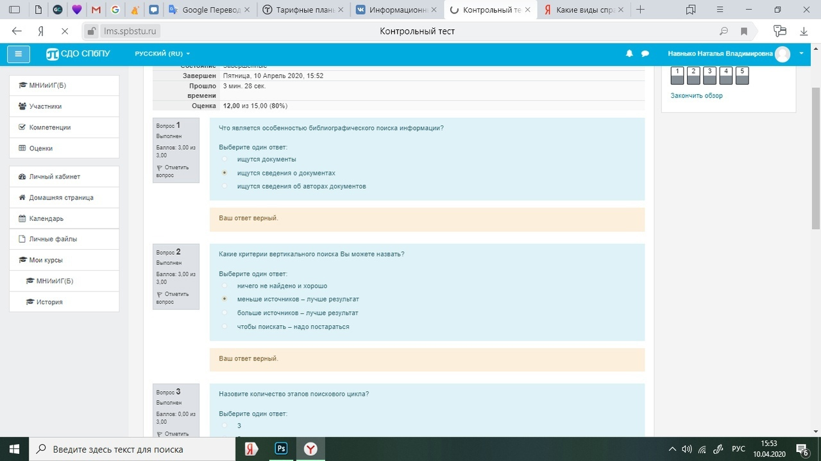Expand the user menu arrow
The width and height of the screenshot is (821, 461).
[802, 53]
